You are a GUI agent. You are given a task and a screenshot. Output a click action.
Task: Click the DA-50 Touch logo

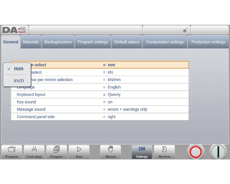[14, 30]
